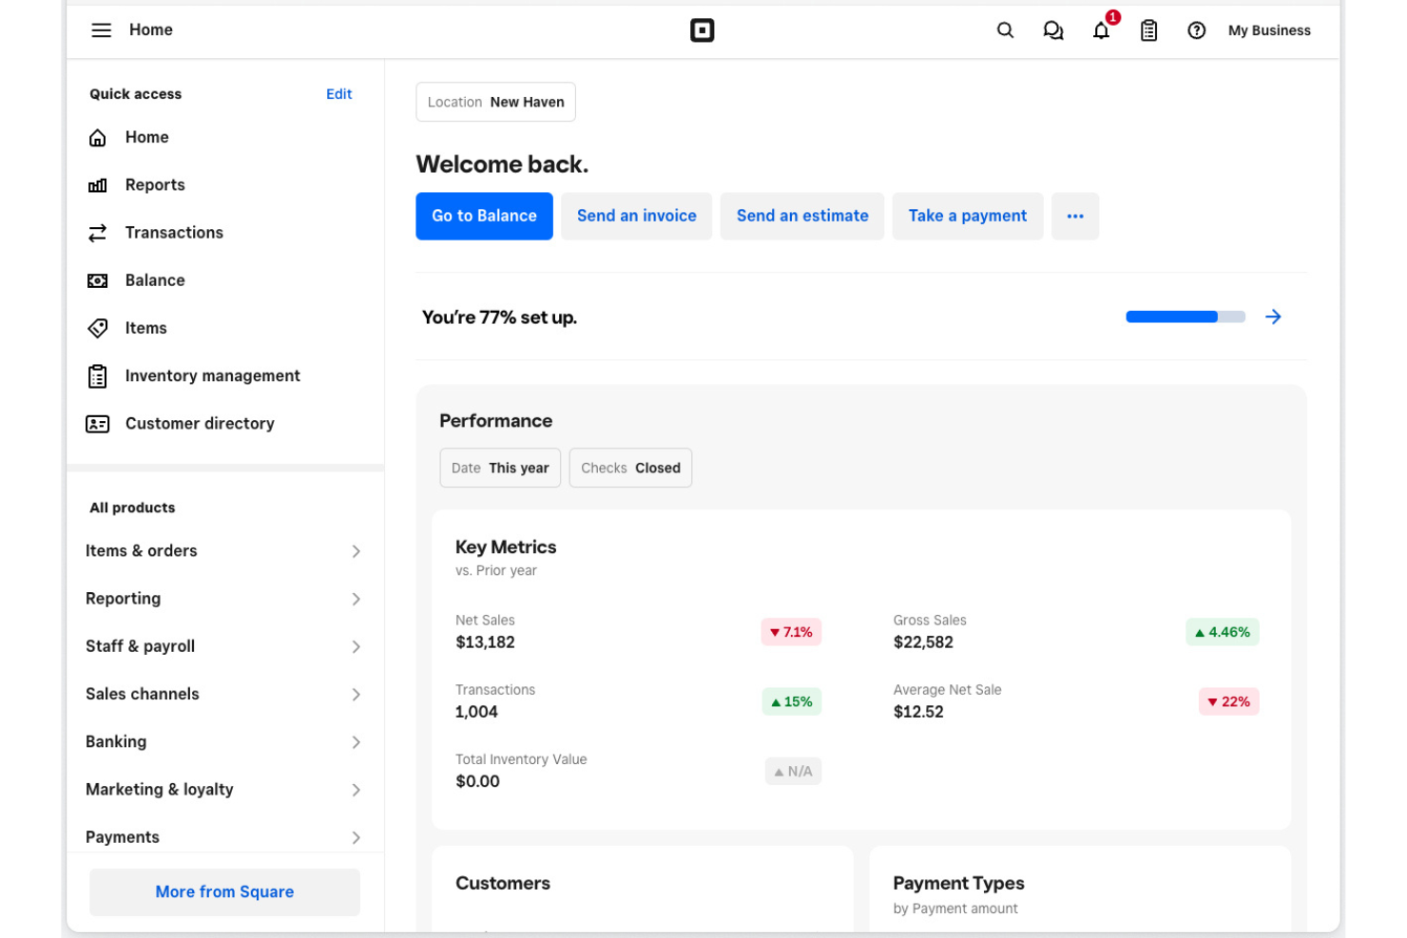The height and width of the screenshot is (938, 1407).
Task: Select the Inventory management icon
Action: point(97,375)
